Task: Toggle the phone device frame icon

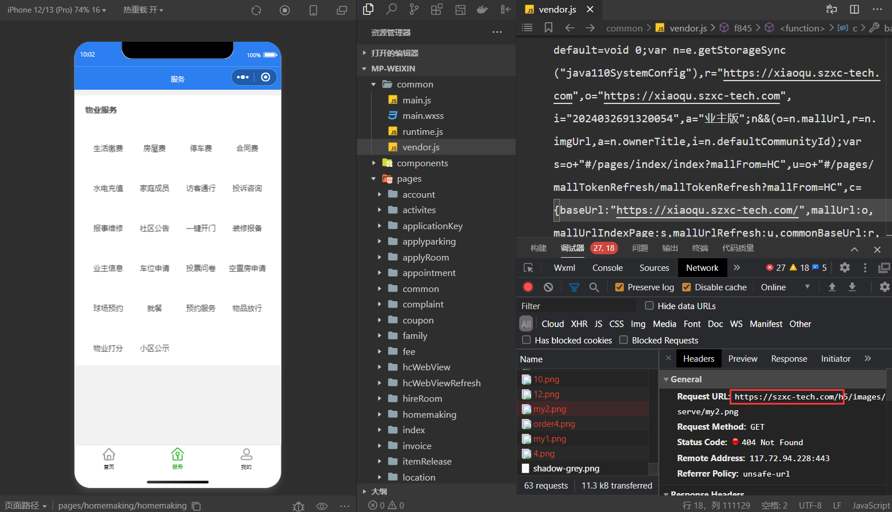Action: (x=313, y=10)
